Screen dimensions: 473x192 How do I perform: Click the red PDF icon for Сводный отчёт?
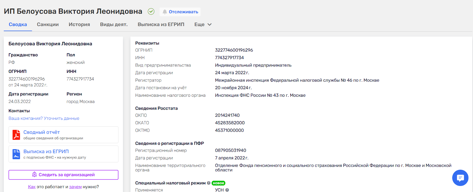click(x=16, y=135)
